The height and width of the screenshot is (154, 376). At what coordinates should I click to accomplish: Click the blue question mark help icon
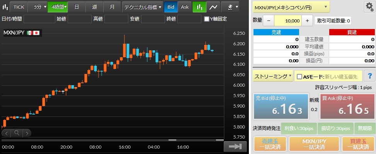click(369, 76)
